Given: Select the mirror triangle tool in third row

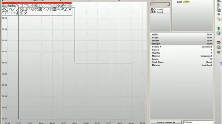Looking at the screenshot, I should click(18, 13).
